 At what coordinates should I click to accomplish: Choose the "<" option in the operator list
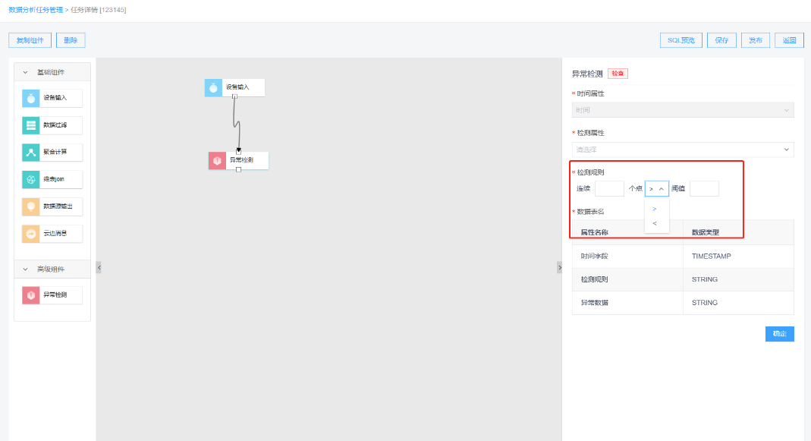655,223
